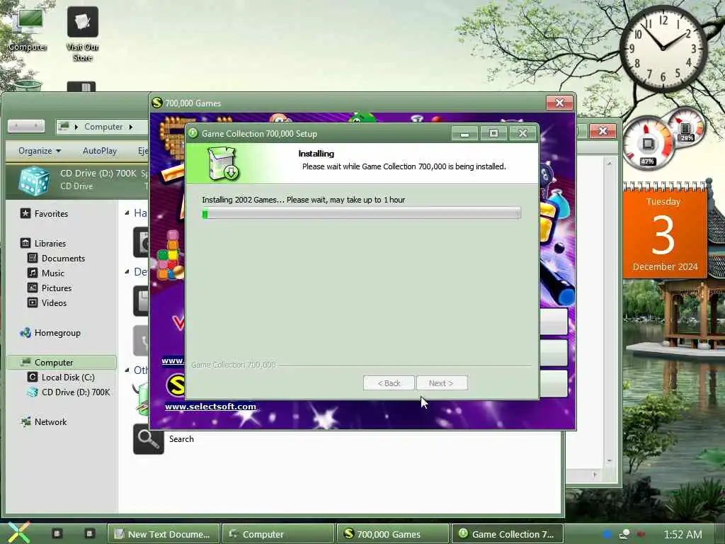Click 'Installing 2002 Games…' status text
The image size is (725, 544).
[303, 200]
